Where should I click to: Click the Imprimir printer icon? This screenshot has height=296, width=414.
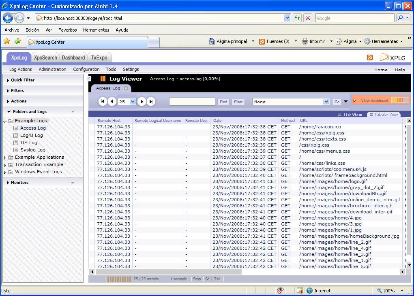305,41
